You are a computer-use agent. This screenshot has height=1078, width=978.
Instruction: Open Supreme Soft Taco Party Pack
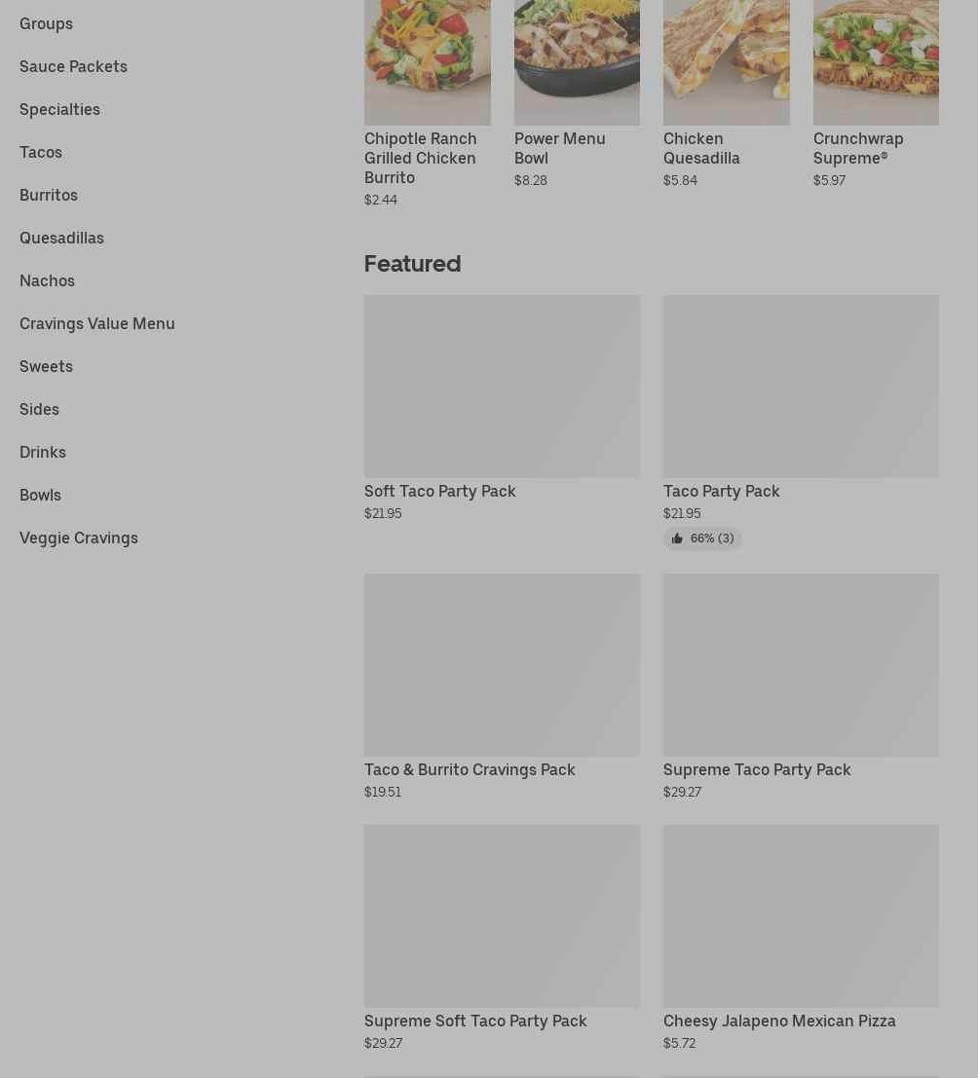tap(502, 938)
